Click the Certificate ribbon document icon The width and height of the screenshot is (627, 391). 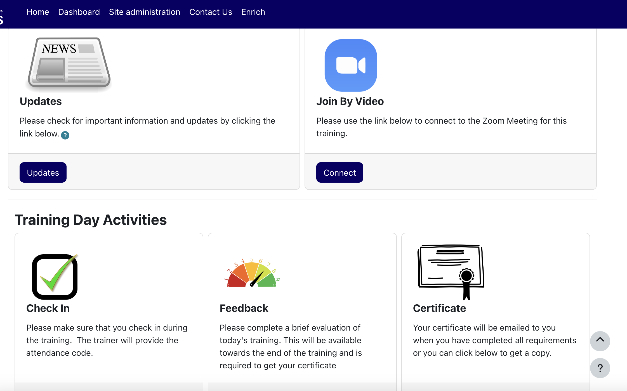click(x=451, y=271)
